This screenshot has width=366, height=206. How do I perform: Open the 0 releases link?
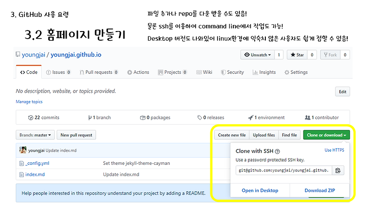[211, 117]
